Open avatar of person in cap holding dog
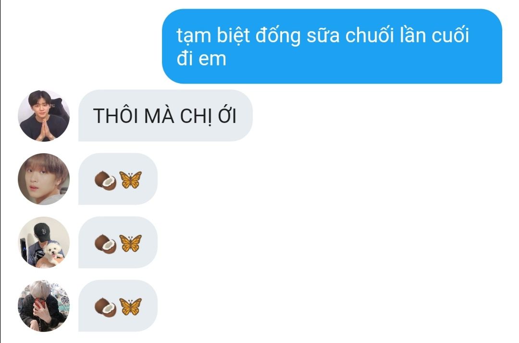The width and height of the screenshot is (519, 343). coord(44,243)
